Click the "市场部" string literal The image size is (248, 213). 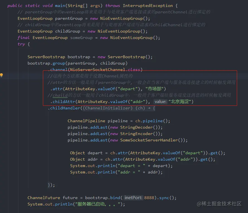154,89
